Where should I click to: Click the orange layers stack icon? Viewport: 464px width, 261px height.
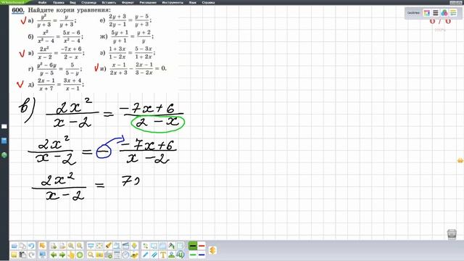click(212, 250)
